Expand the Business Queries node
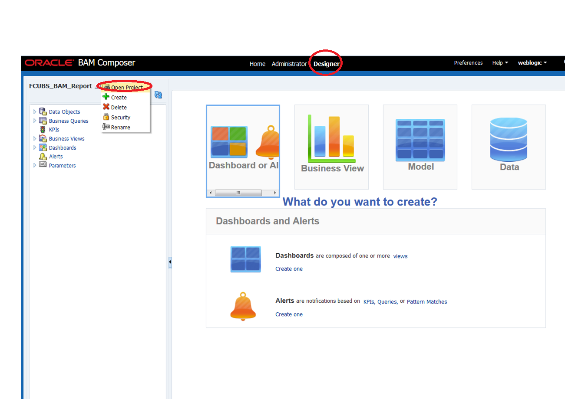Image resolution: width=565 pixels, height=399 pixels. coord(35,121)
